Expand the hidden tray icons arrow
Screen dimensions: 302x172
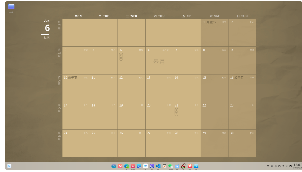[x=264, y=166]
